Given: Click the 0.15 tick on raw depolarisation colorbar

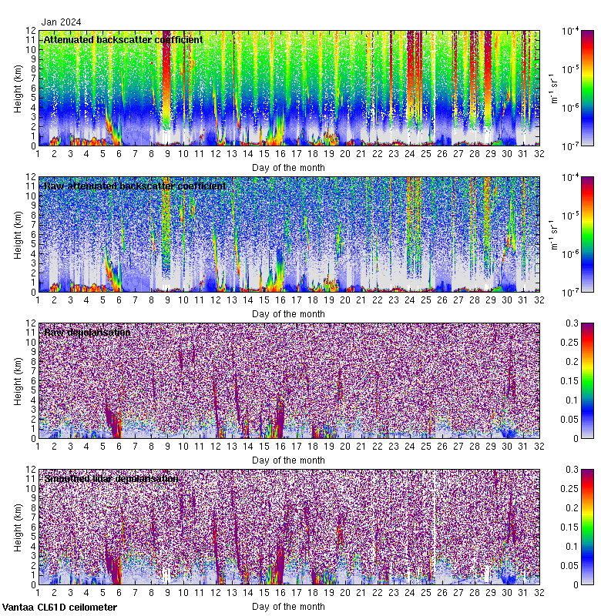Looking at the screenshot, I should (569, 380).
